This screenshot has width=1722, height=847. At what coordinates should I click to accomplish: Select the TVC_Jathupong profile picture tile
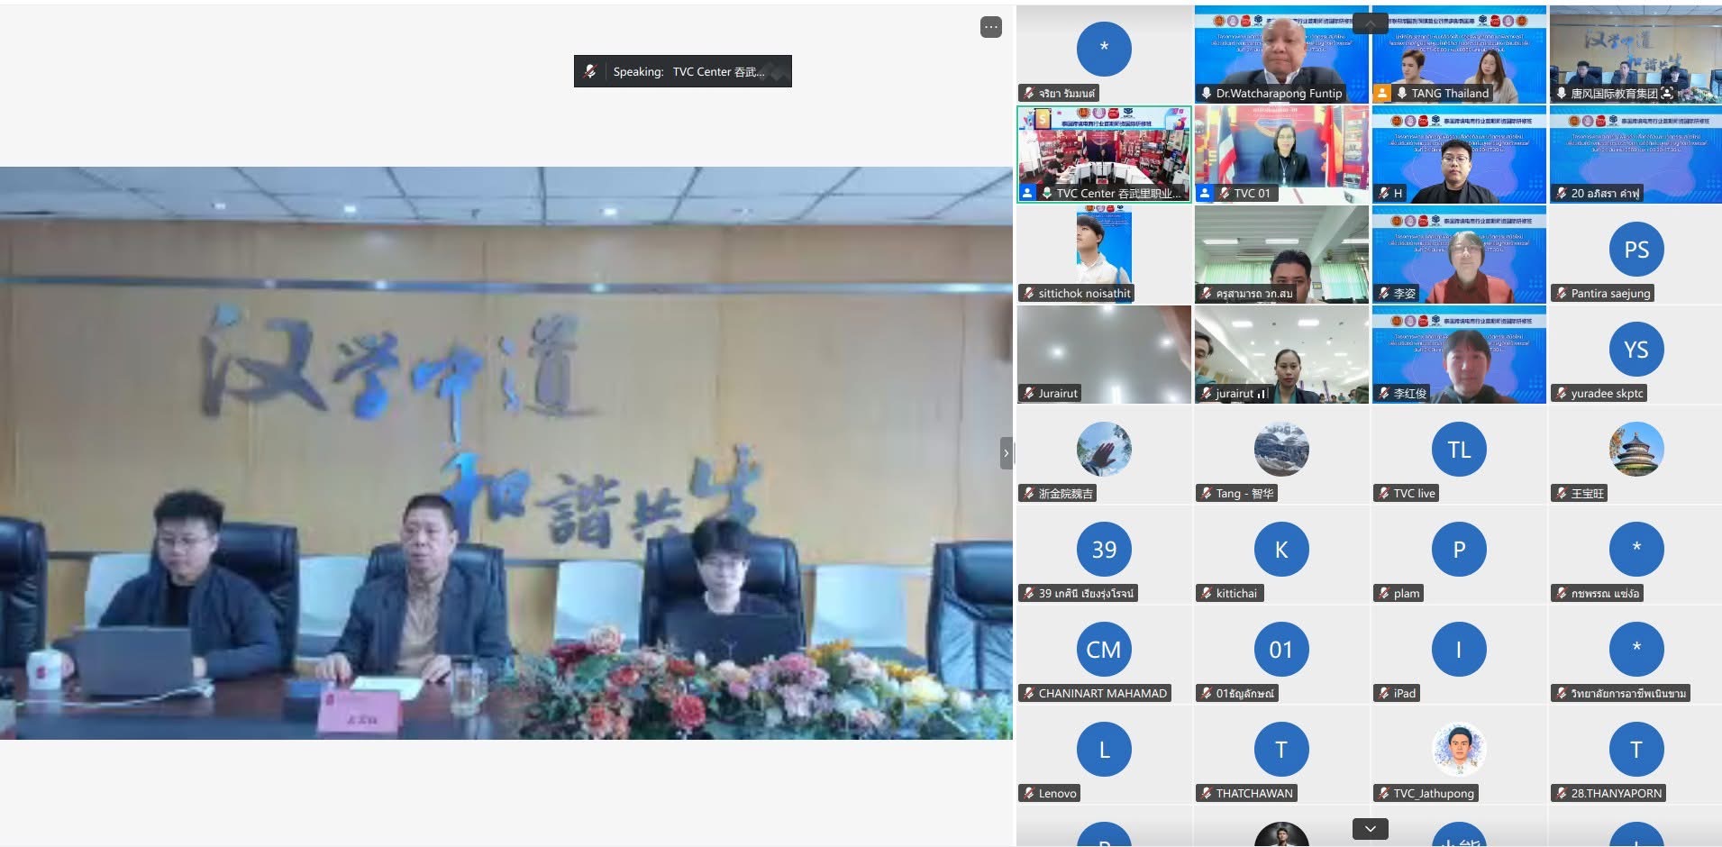[1458, 749]
